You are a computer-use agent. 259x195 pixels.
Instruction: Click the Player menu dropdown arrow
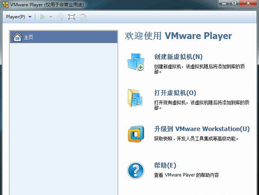(30, 17)
